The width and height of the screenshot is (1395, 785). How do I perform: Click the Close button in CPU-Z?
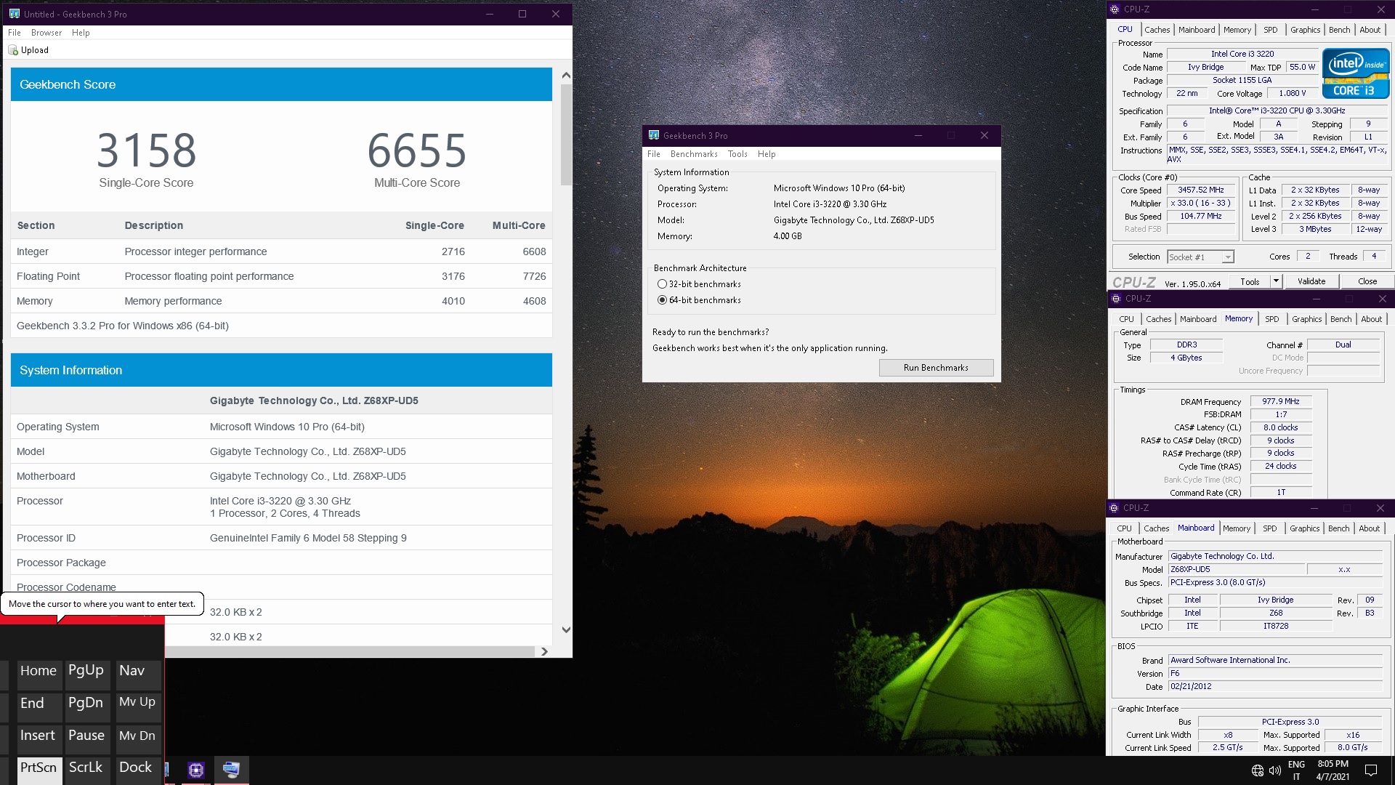(1367, 281)
